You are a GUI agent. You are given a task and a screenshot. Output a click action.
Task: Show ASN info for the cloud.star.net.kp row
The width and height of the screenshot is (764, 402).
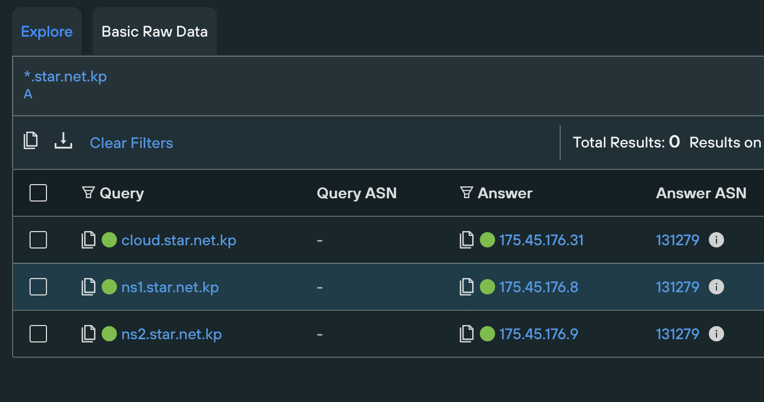(716, 240)
